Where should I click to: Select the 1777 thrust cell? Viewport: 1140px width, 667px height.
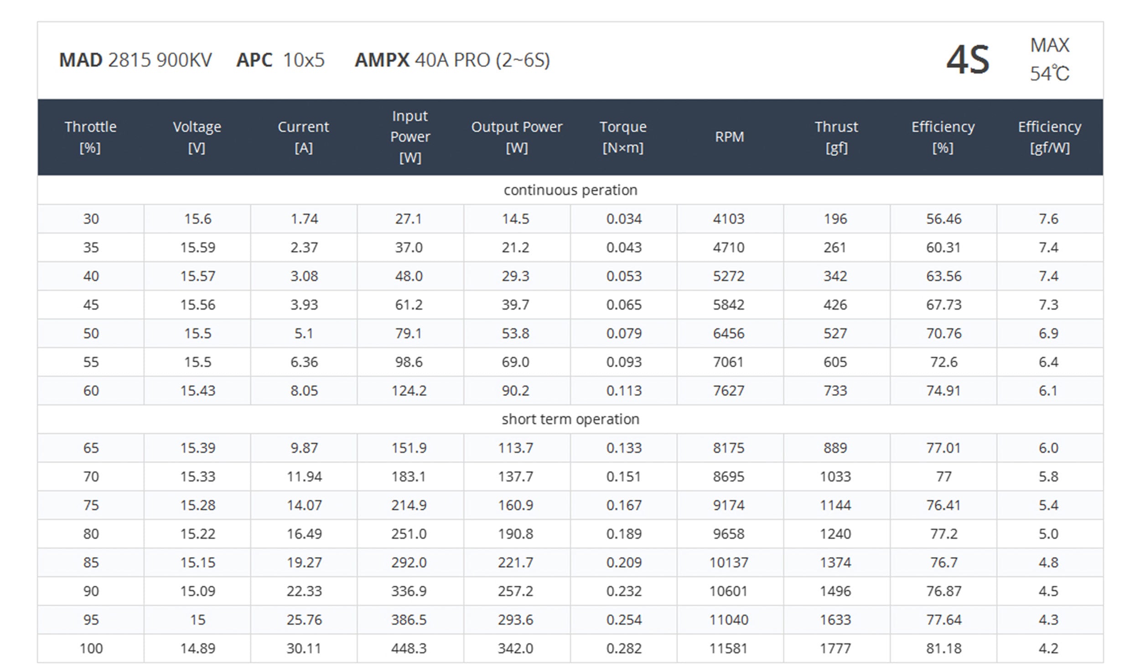835,648
